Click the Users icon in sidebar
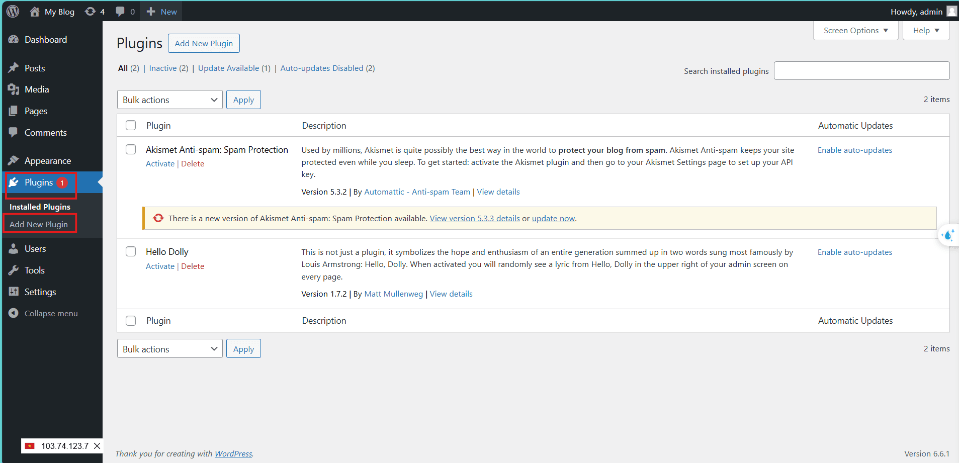Image resolution: width=959 pixels, height=463 pixels. point(14,249)
